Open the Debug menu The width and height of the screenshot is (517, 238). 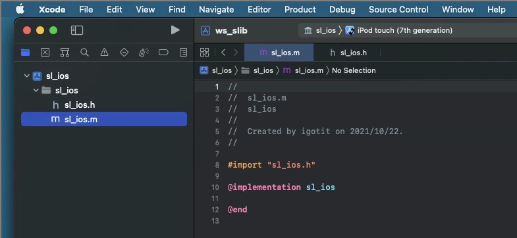coord(342,10)
